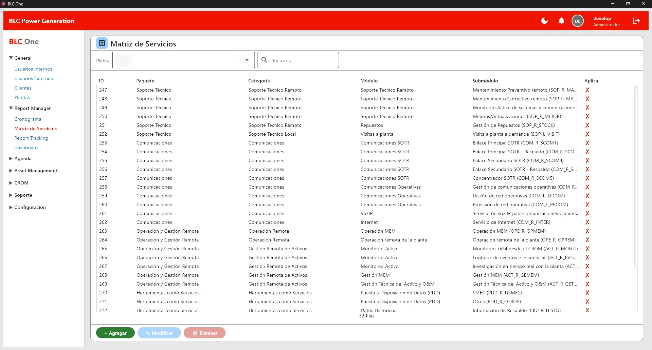Toggle dark mode moon icon

[544, 21]
